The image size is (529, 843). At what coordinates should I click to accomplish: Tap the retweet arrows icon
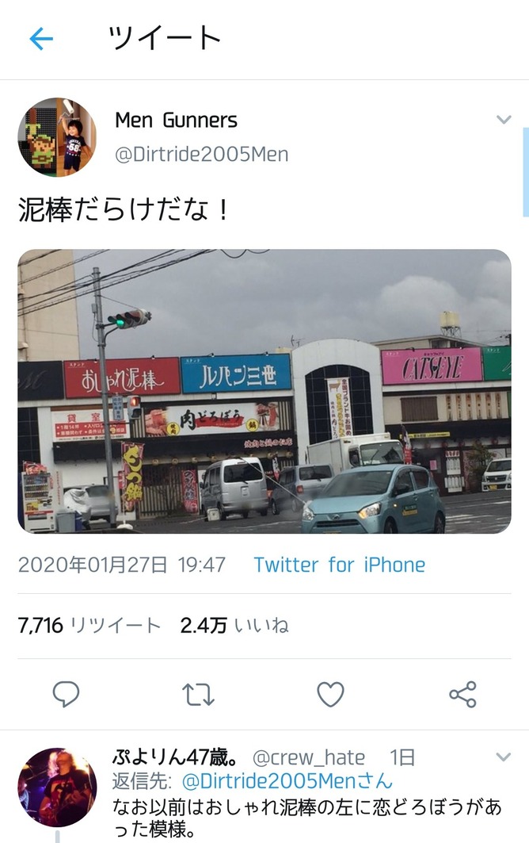(198, 694)
